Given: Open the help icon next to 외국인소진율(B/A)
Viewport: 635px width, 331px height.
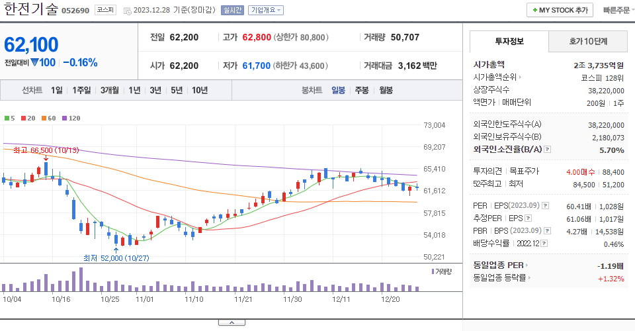Looking at the screenshot, I should pyautogui.click(x=547, y=150).
